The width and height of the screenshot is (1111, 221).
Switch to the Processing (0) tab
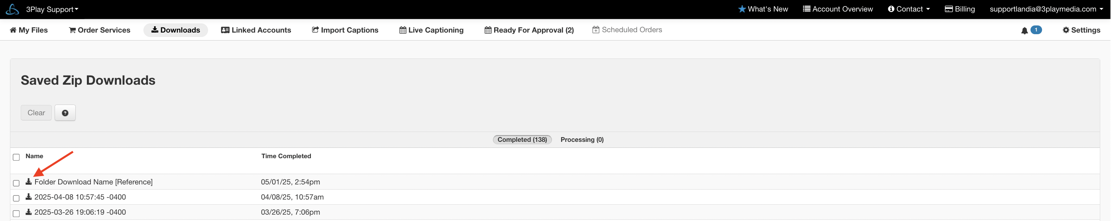582,140
